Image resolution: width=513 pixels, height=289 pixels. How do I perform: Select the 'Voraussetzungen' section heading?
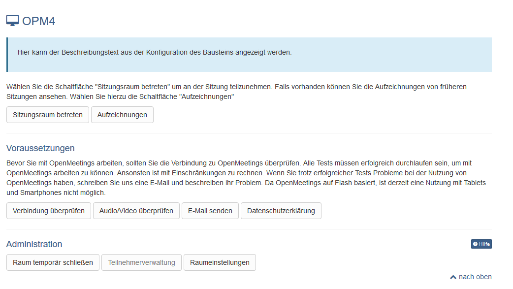click(40, 148)
